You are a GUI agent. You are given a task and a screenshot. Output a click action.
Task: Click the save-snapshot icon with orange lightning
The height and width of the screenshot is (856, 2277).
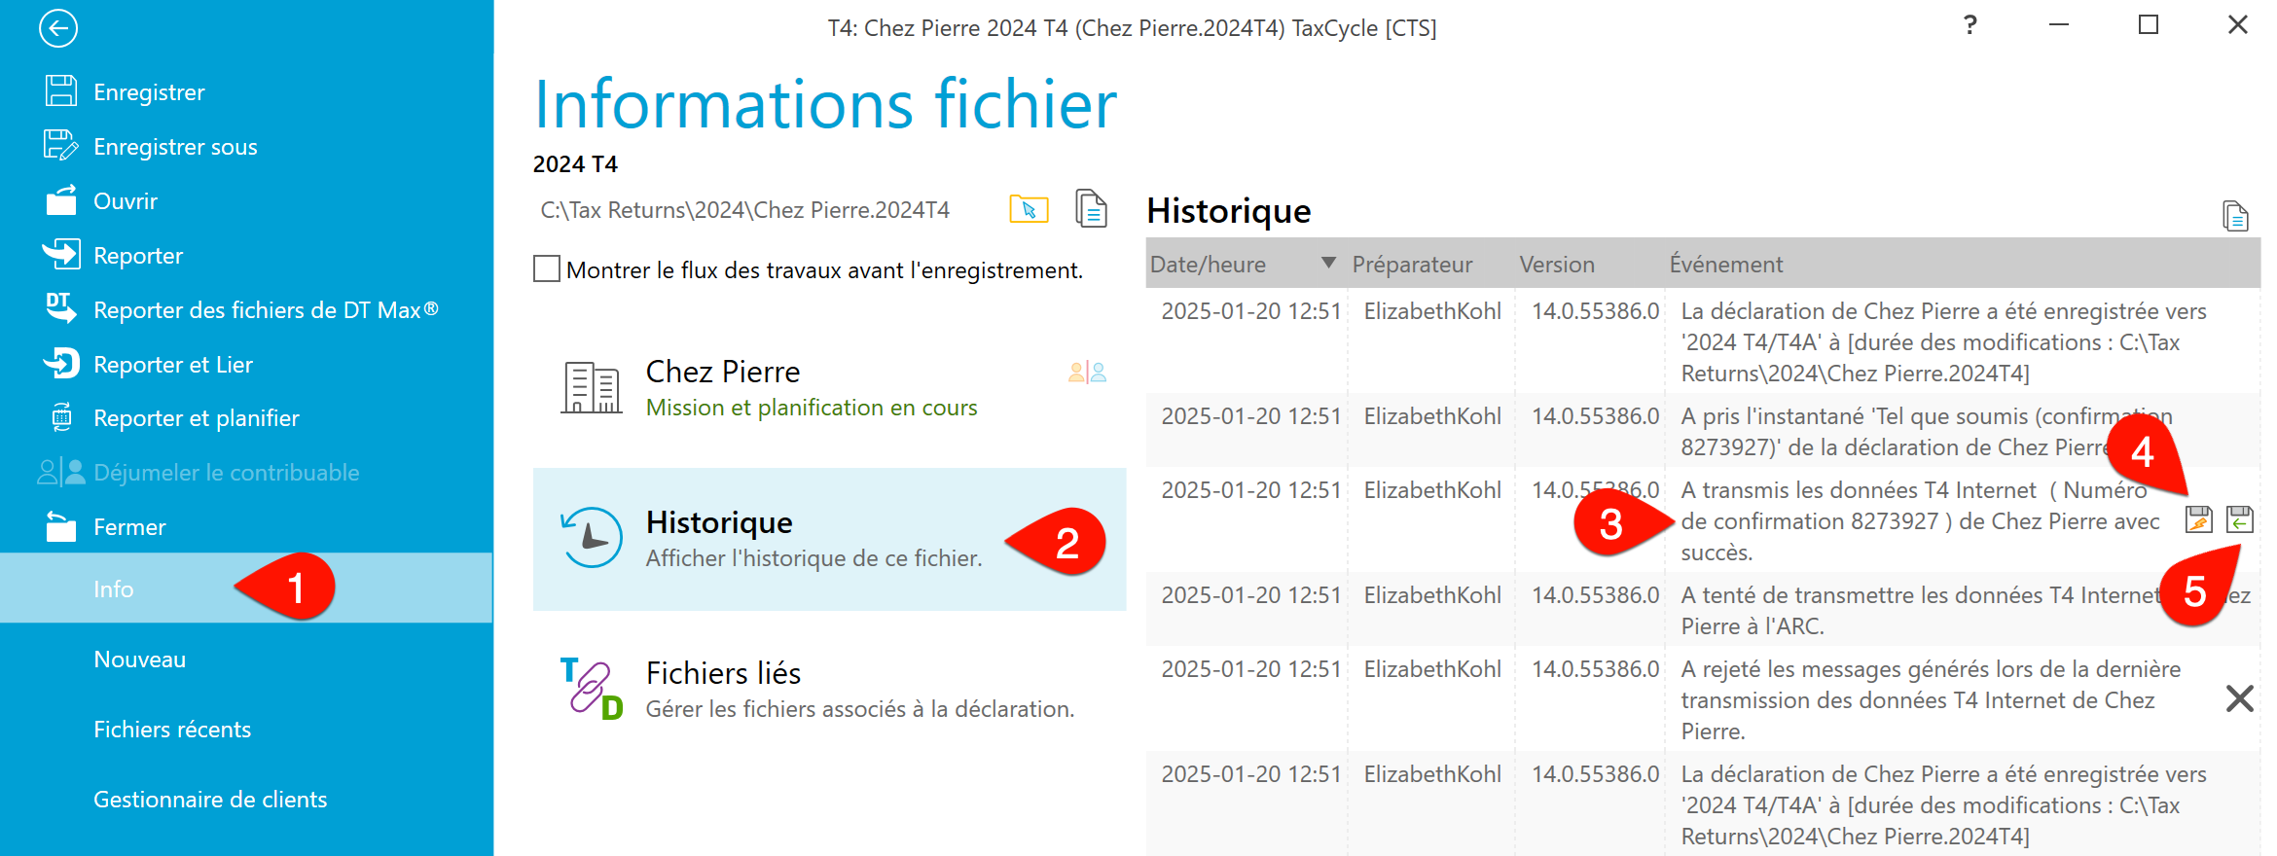(x=2198, y=519)
